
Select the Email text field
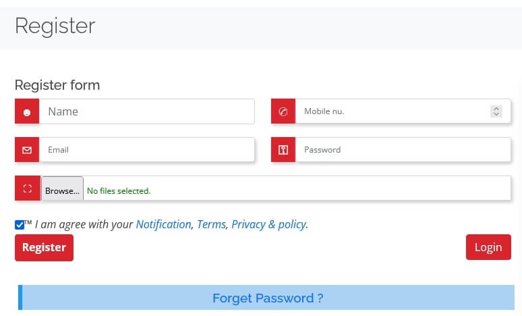coord(147,150)
